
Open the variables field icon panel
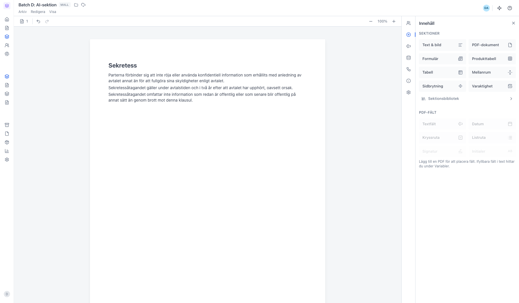409,46
